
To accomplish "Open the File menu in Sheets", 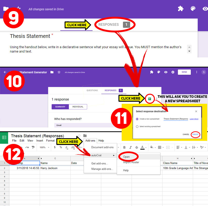I will (14, 141).
